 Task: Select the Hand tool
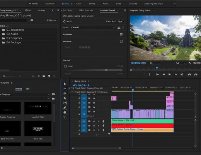pos(65,112)
